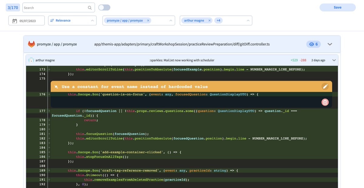Collapse the gitDiff.controller.ts file panel
The image size is (364, 188).
click(330, 44)
